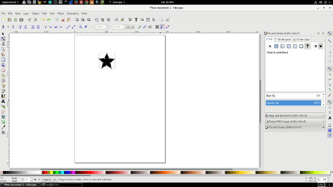Select the Ellipse circle tool

[x=3, y=70]
